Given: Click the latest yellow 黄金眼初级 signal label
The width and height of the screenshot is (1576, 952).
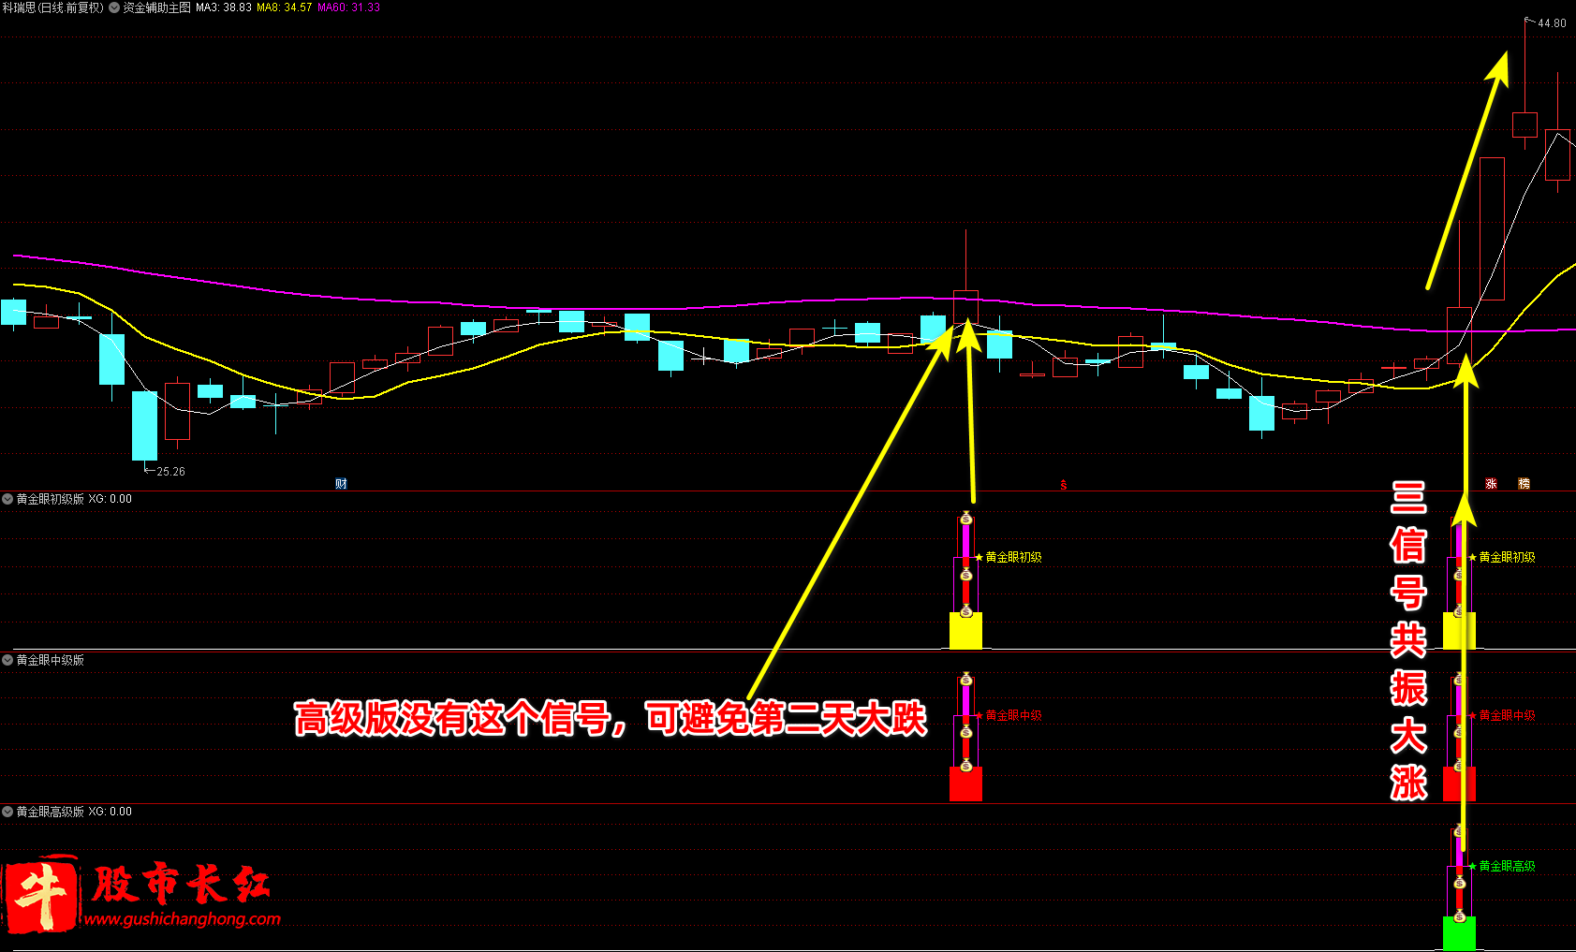Looking at the screenshot, I should (1508, 557).
